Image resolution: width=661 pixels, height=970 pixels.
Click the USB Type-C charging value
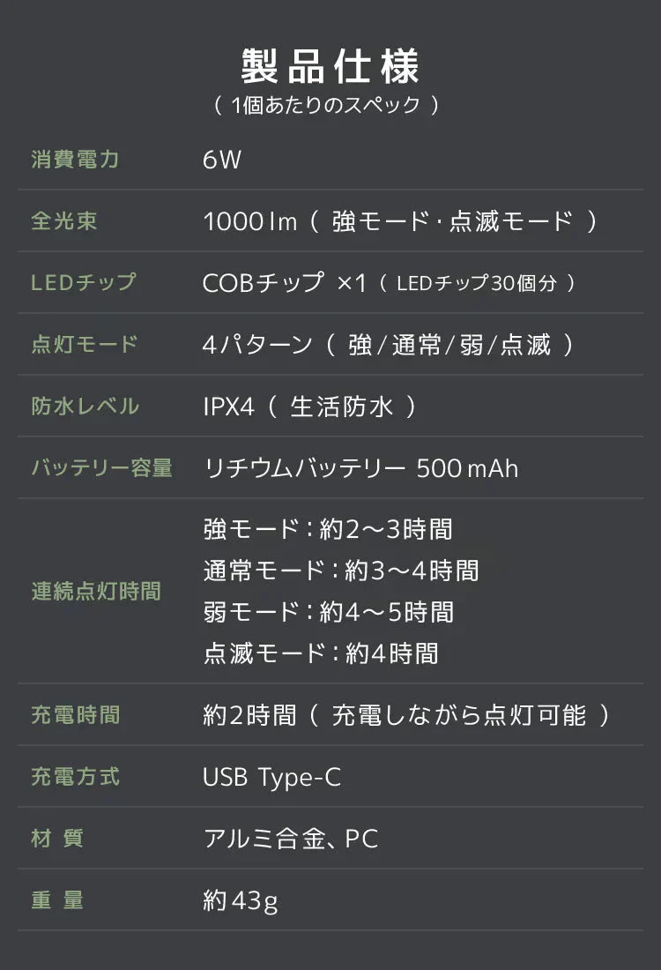coord(271,777)
